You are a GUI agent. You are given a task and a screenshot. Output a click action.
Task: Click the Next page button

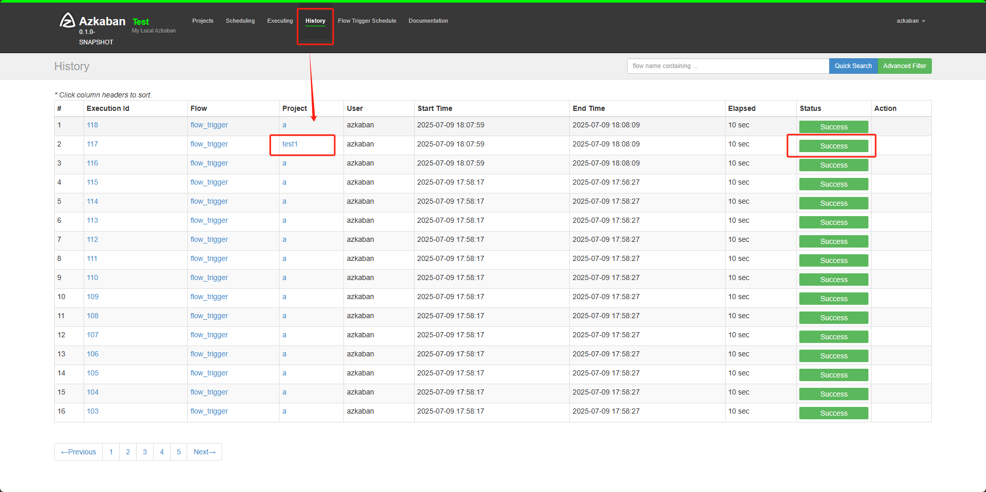[204, 452]
